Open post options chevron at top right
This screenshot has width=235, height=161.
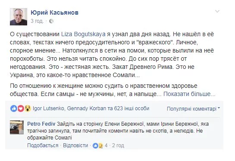coord(217,11)
